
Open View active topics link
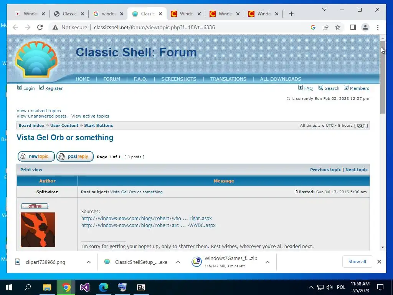tap(90, 116)
